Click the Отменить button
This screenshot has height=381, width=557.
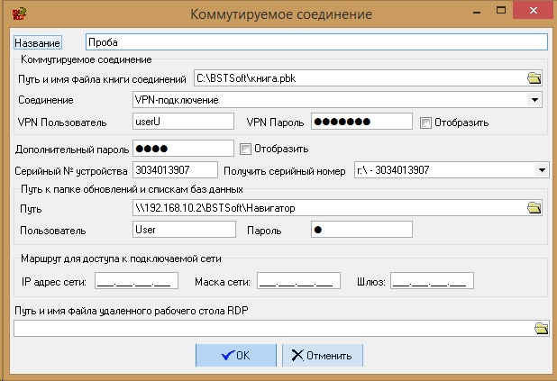pyautogui.click(x=323, y=355)
